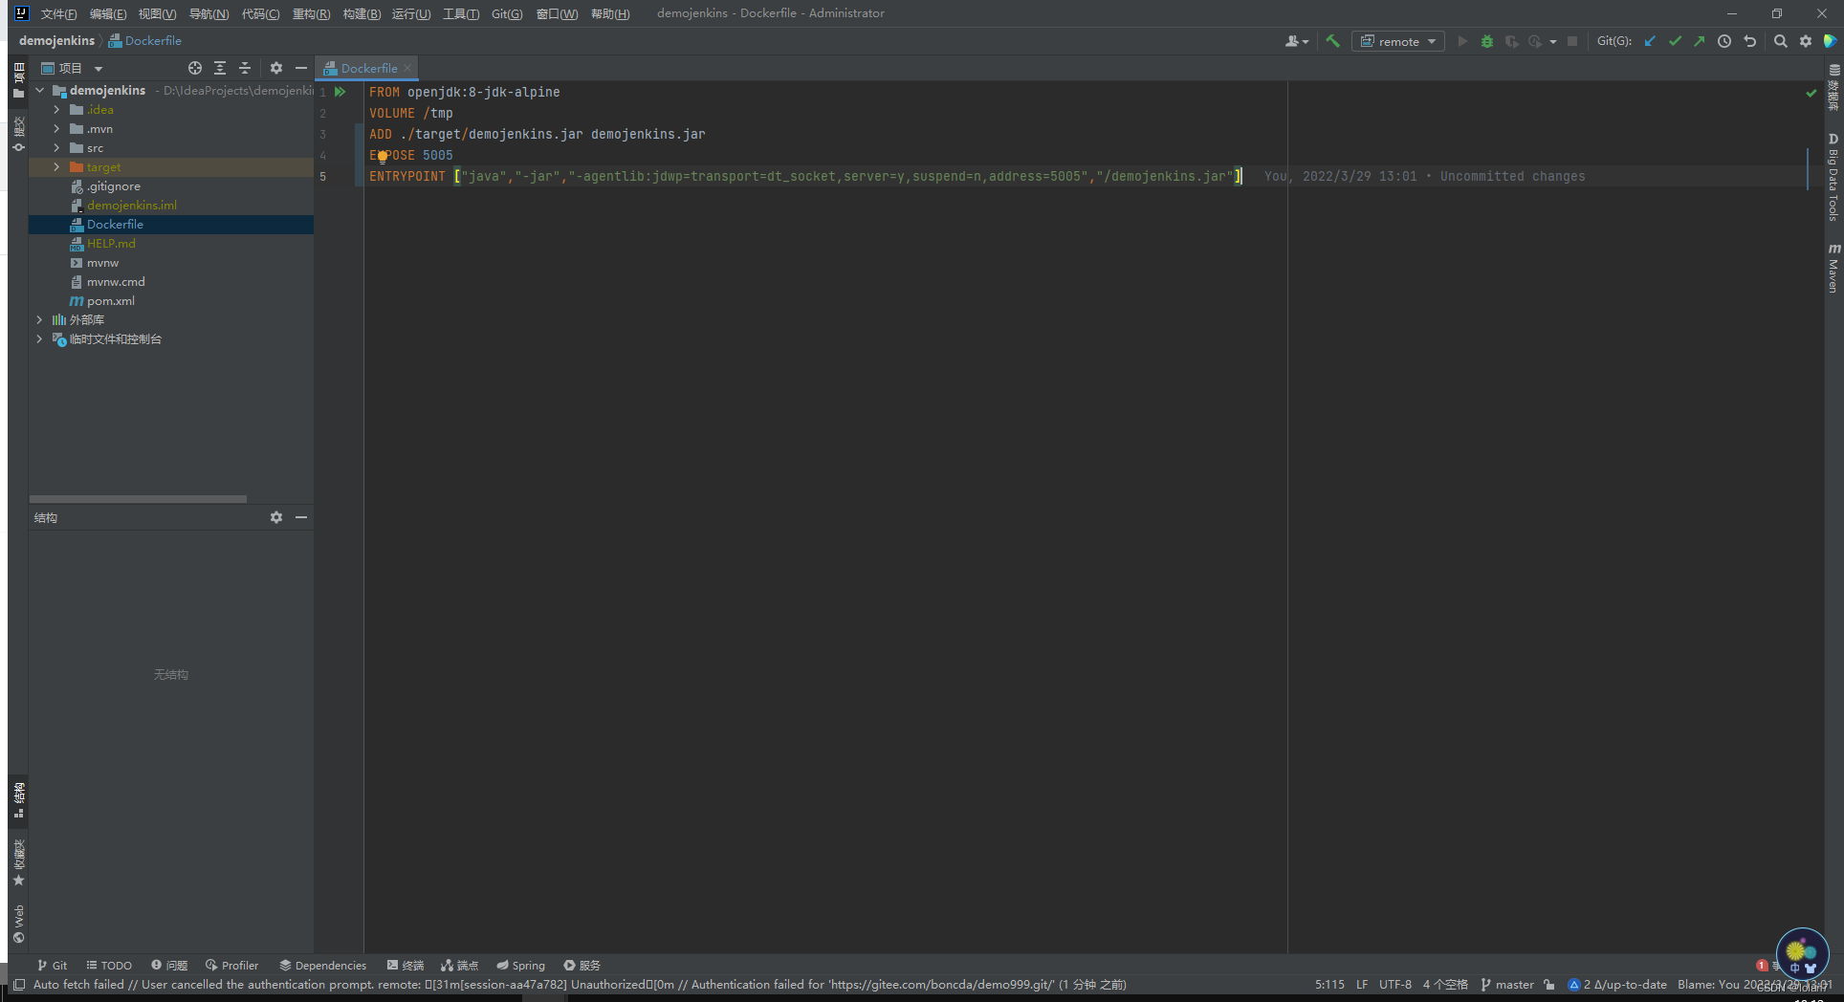Open the TODO tool window
Screen dimensions: 1844x1002
coord(109,965)
